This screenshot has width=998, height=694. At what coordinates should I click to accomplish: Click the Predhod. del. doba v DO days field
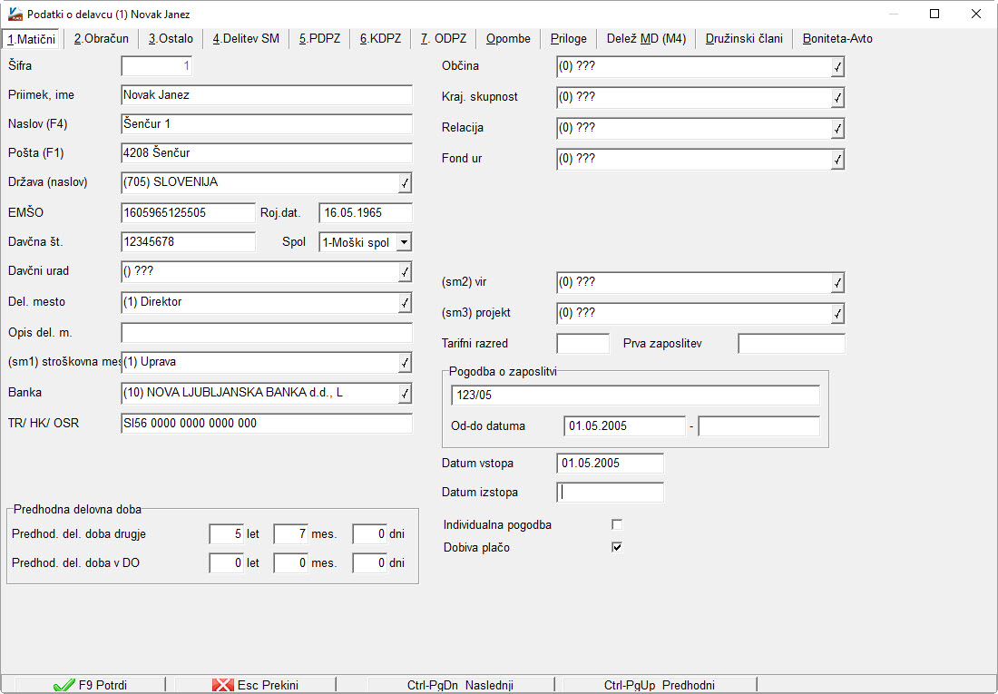[x=370, y=562]
